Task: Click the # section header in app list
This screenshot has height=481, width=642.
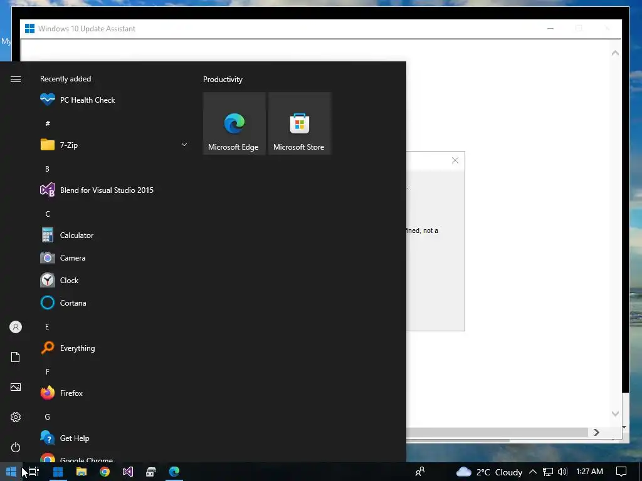Action: pos(48,123)
